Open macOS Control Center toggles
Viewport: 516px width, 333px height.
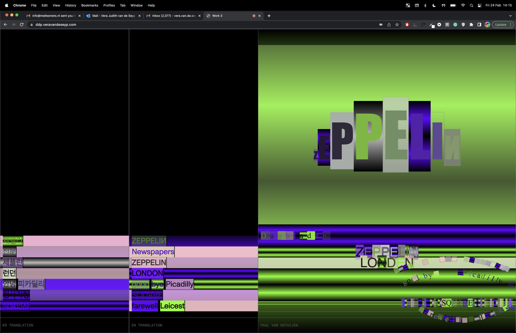click(x=479, y=5)
